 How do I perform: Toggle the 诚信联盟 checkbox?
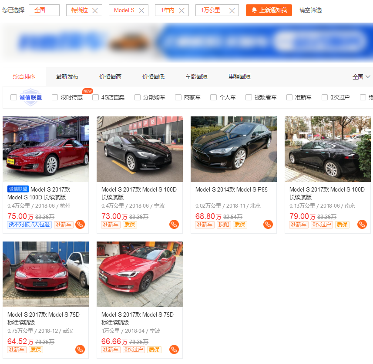click(x=14, y=97)
